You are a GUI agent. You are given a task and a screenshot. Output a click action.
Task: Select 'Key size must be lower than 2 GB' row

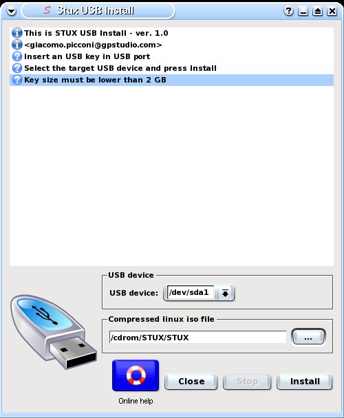point(171,80)
